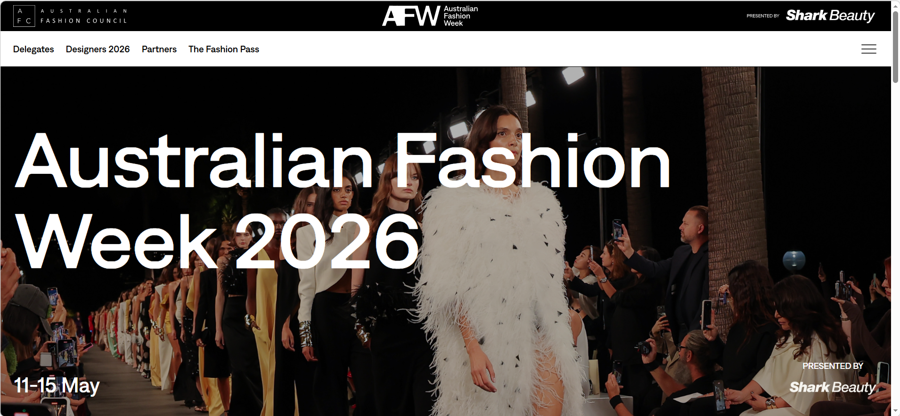Click the Australian Fashion Council wordmark

84,16
